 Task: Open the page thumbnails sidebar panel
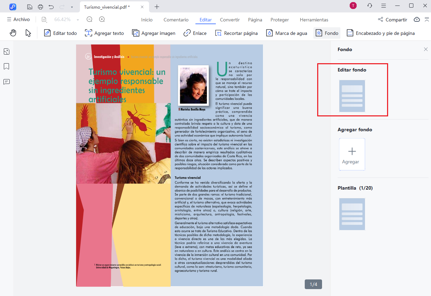6,51
